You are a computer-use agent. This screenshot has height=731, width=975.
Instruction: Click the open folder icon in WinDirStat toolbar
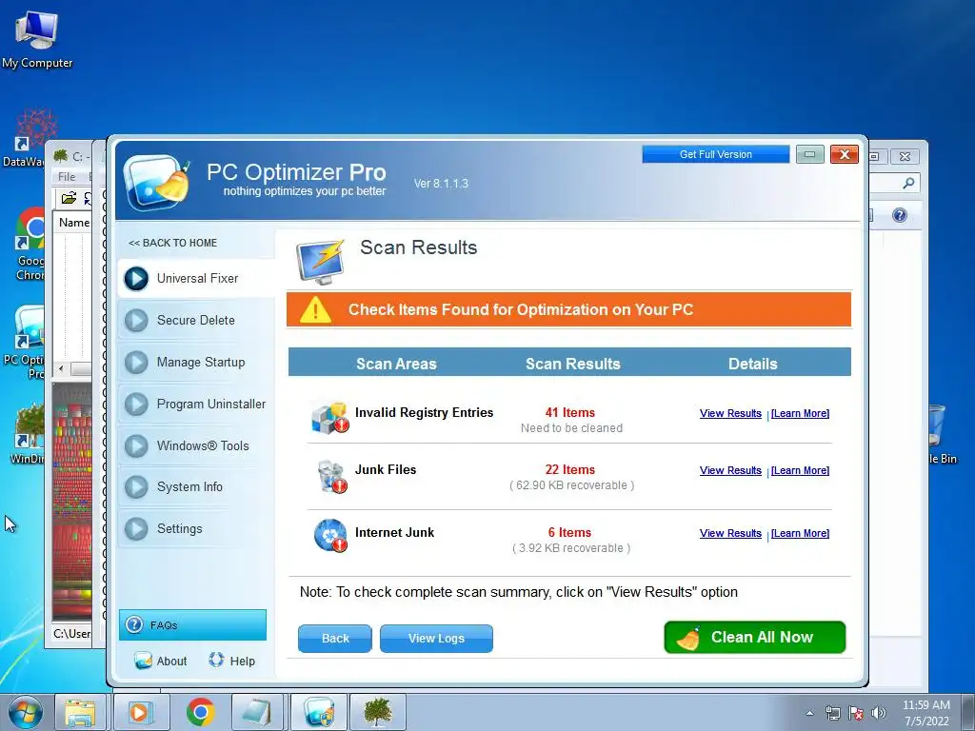[x=69, y=198]
